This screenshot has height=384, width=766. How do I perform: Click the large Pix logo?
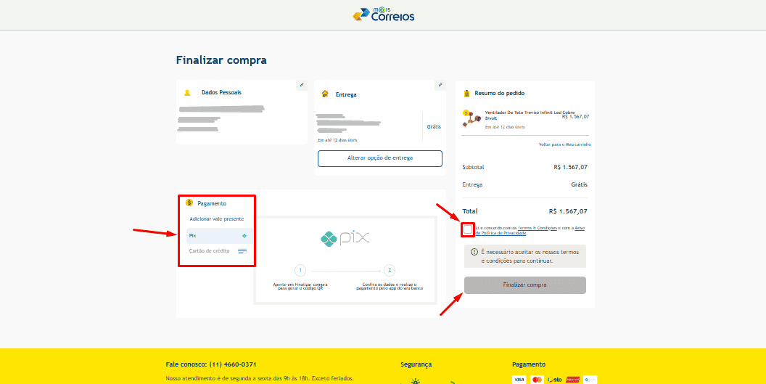click(345, 238)
